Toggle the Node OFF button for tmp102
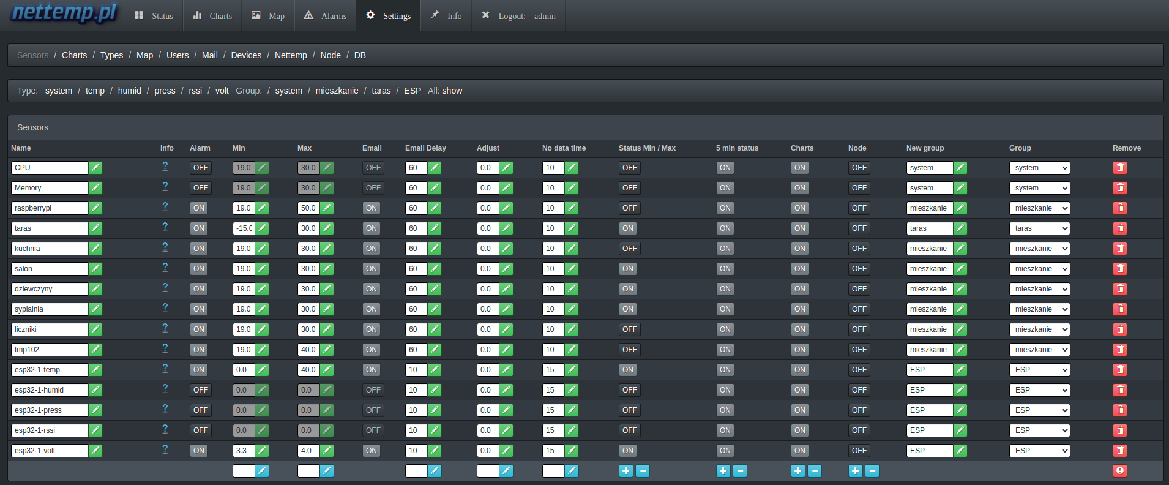The image size is (1169, 485). click(x=859, y=350)
